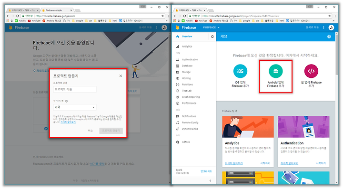Viewport: 343px width, 189px height.
Task: Open 자세히 알아보기 link on Analytics card
Action: (233, 163)
